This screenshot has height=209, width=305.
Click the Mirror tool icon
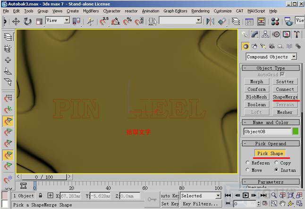[210, 21]
